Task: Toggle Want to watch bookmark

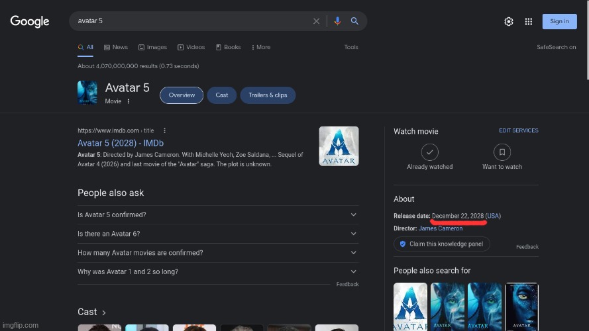Action: 502,152
